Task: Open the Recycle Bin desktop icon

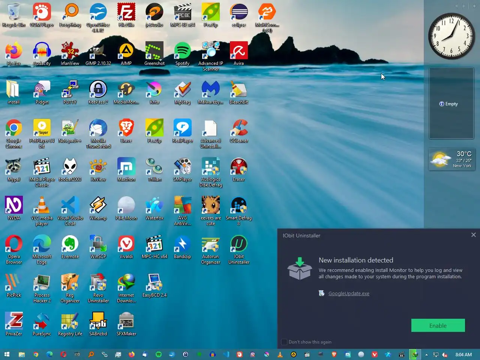Action: pyautogui.click(x=14, y=15)
